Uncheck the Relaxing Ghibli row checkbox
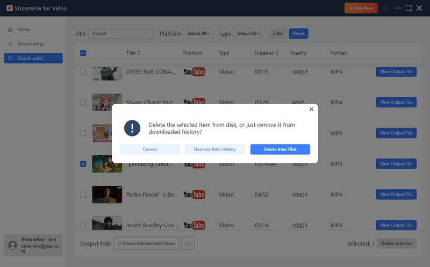The width and height of the screenshot is (430, 267). (83, 164)
